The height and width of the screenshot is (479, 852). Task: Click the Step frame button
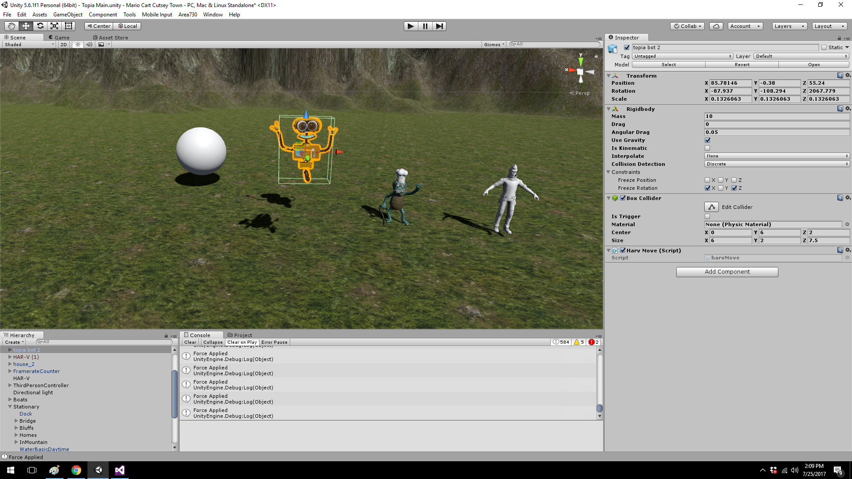pos(439,26)
